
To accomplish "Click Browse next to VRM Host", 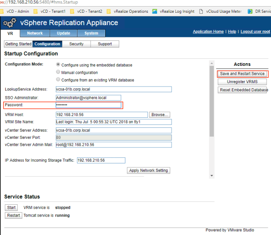I will click(x=159, y=115).
